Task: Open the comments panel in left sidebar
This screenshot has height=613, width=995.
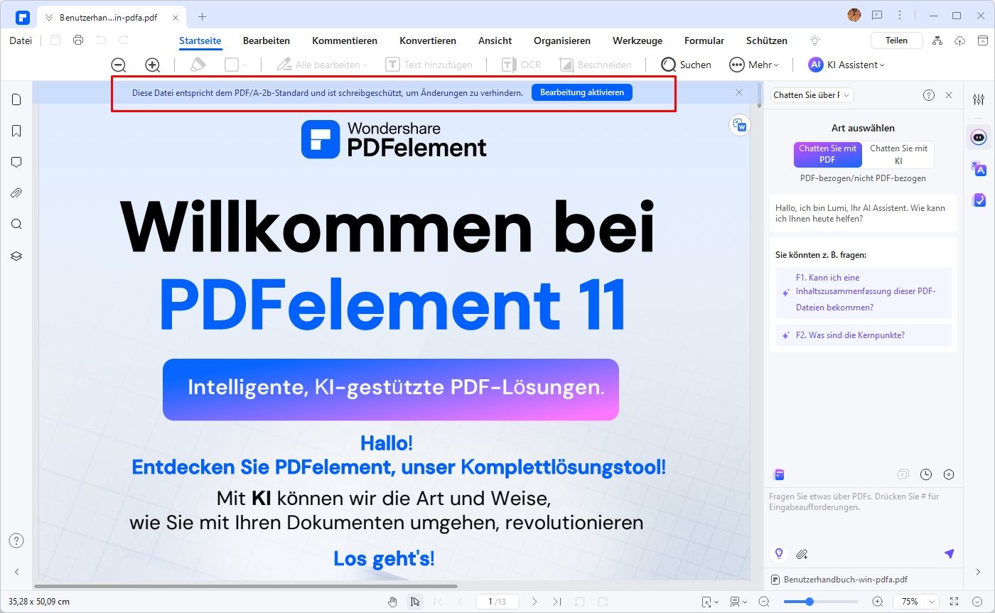Action: (16, 162)
